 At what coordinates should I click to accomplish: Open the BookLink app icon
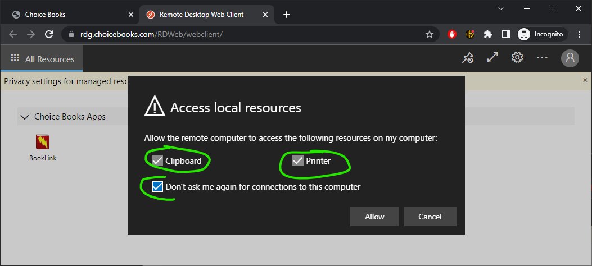pos(43,143)
